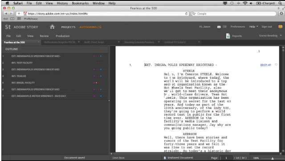Open Safari Bookmarks menu

[x=80, y=3]
